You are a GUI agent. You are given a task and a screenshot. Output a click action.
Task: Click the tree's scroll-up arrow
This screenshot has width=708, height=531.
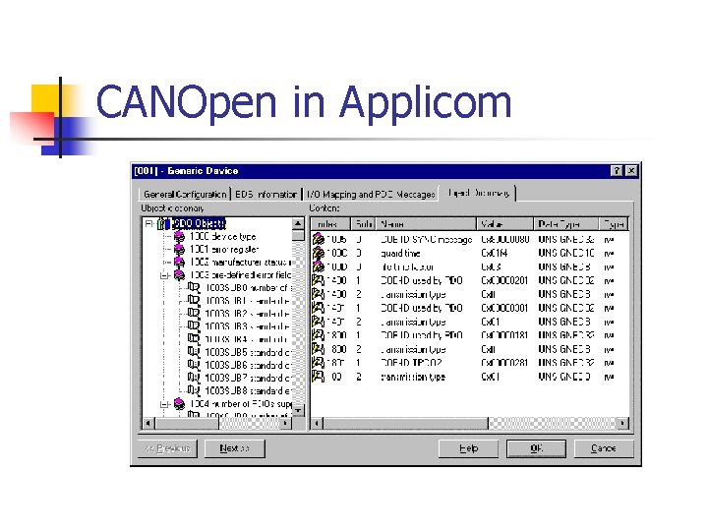pyautogui.click(x=298, y=223)
